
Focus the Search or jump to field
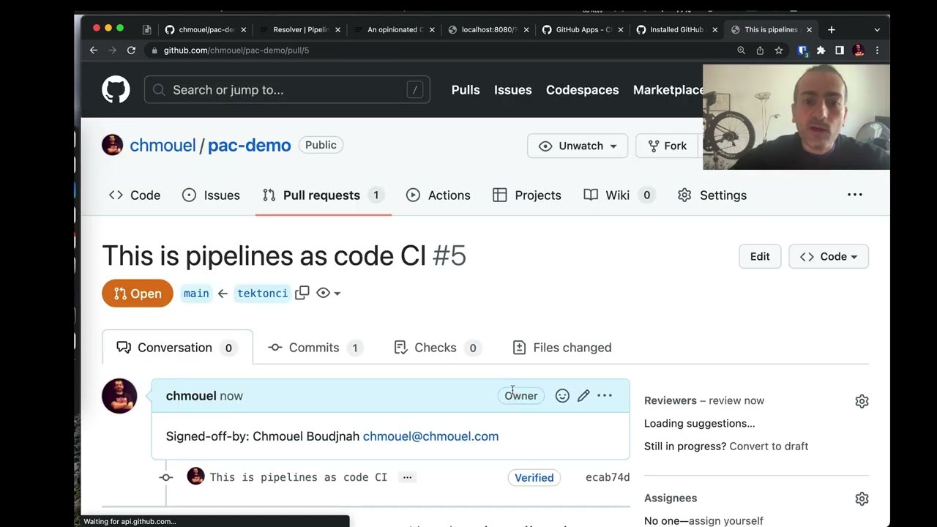287,89
